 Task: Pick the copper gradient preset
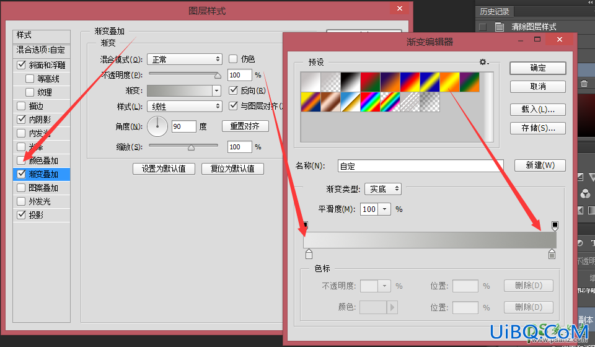[330, 102]
